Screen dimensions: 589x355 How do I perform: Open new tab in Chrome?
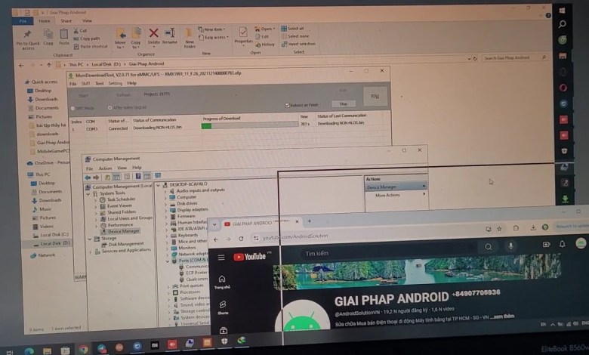(x=309, y=221)
